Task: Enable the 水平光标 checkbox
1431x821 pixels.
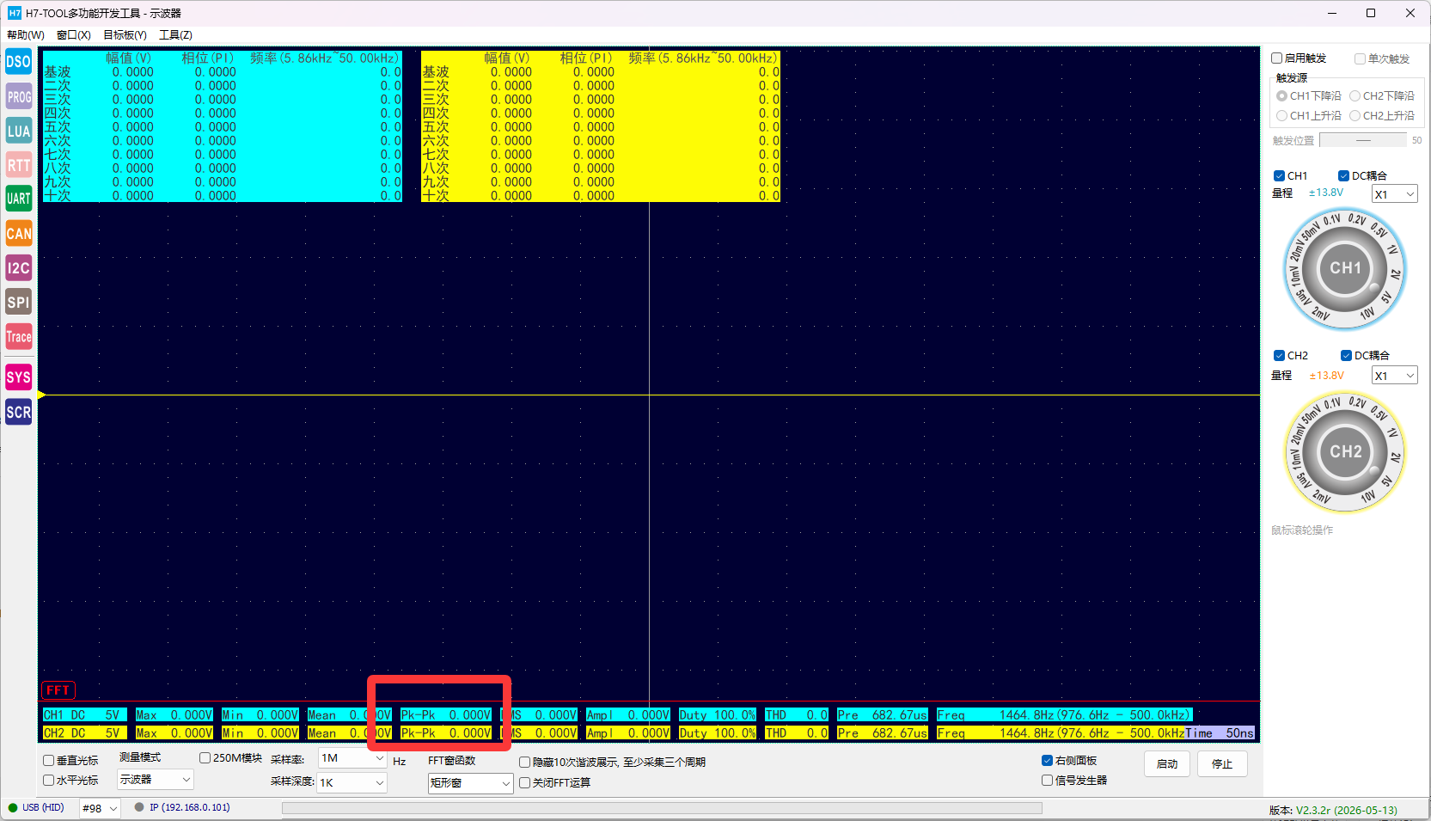Action: click(x=70, y=780)
